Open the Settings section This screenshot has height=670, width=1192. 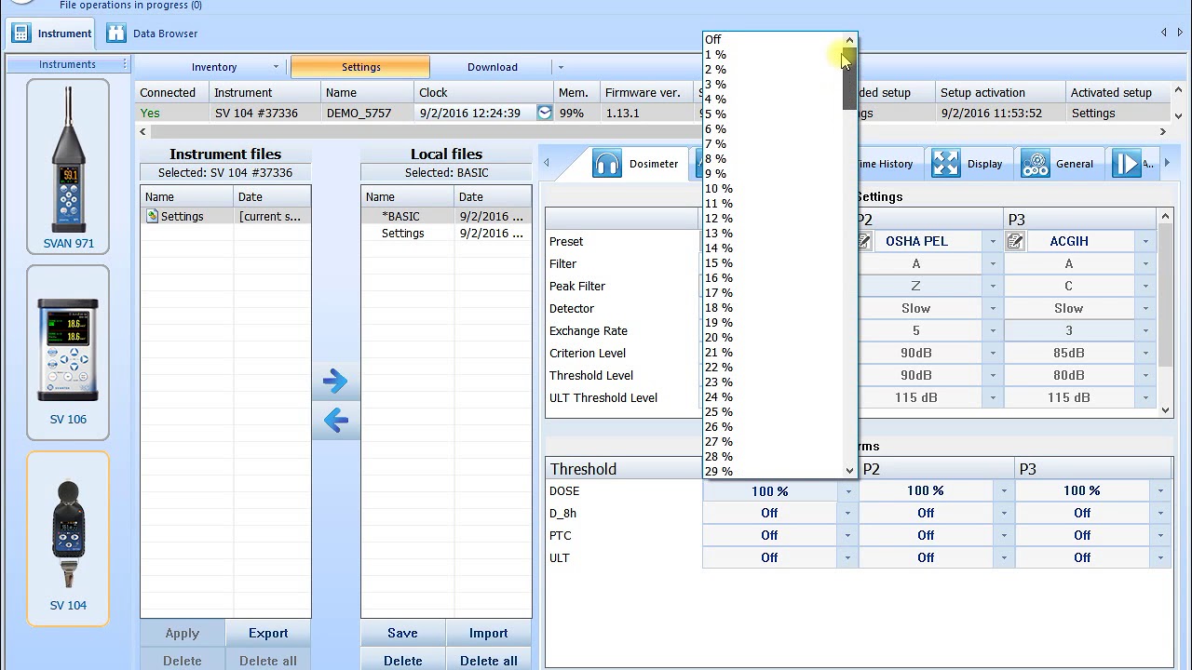(x=361, y=67)
